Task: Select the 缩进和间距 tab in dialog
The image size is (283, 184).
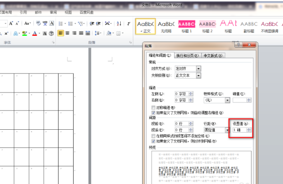Action: pyautogui.click(x=160, y=55)
